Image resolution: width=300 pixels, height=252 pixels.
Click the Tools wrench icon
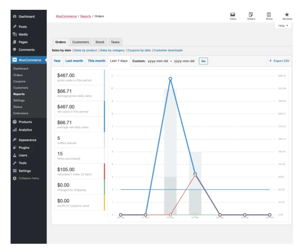(14, 163)
